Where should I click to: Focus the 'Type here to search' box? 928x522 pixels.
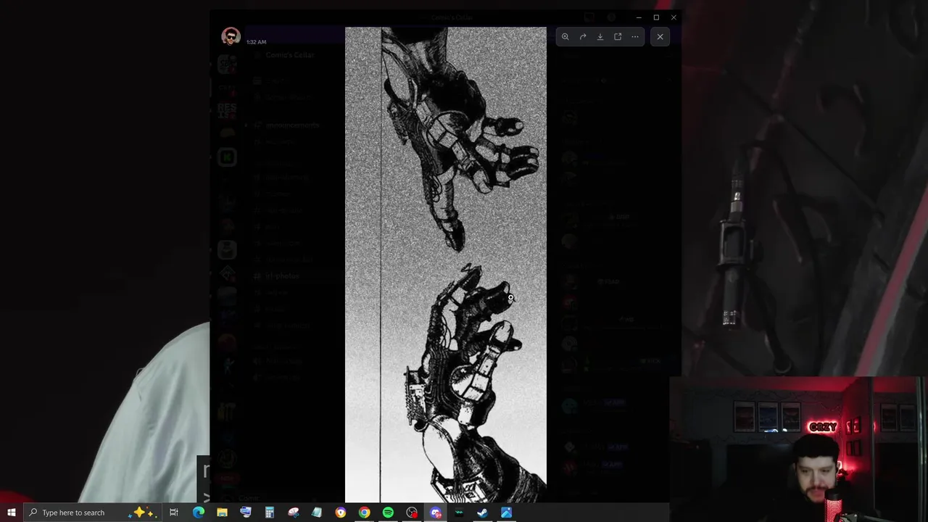pos(92,513)
